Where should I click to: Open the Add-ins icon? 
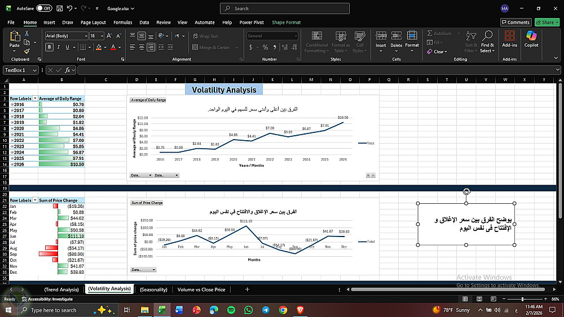pyautogui.click(x=510, y=35)
